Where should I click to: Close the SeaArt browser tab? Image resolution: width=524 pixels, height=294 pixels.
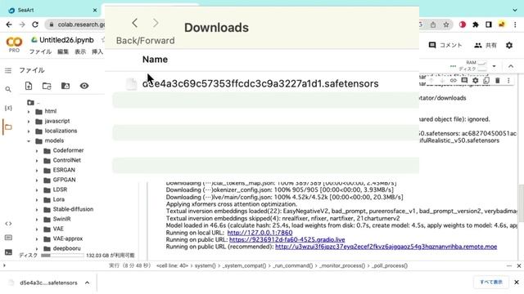pyautogui.click(x=95, y=11)
